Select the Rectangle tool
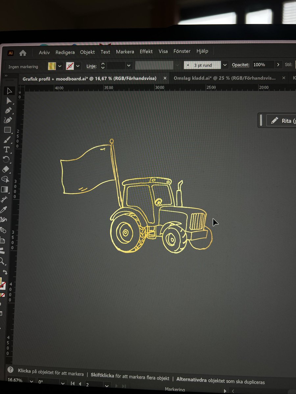The image size is (296, 394). pyautogui.click(x=8, y=130)
